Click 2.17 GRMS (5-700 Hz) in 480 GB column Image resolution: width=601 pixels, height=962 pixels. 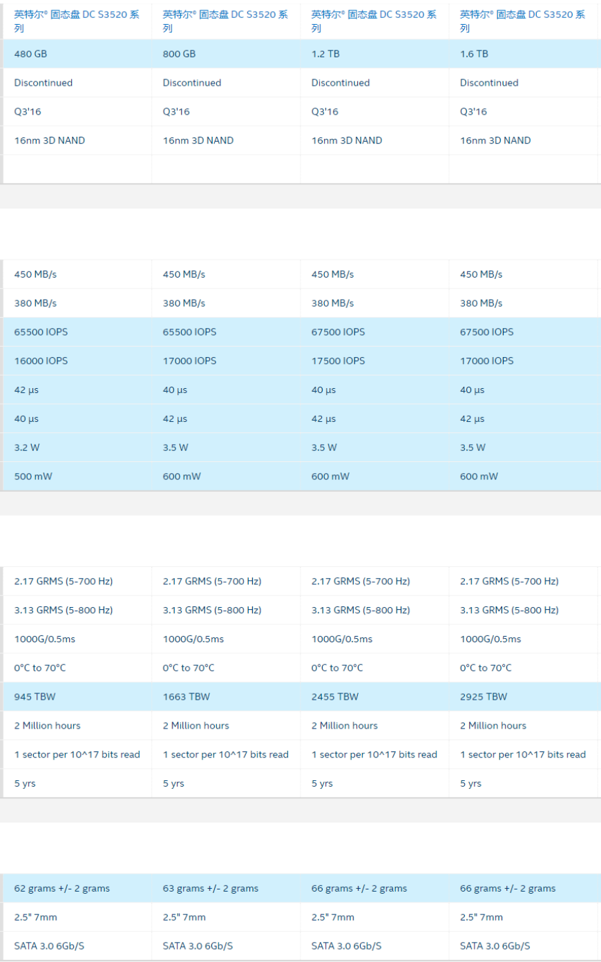[x=64, y=581]
